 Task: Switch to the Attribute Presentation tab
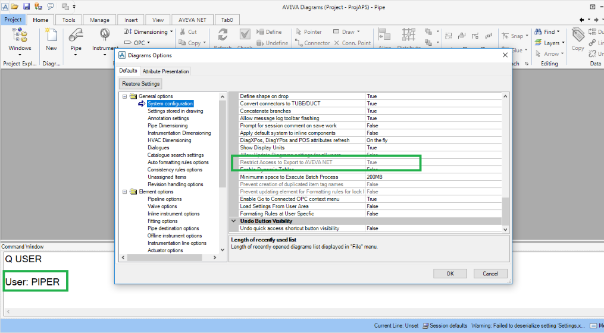166,71
